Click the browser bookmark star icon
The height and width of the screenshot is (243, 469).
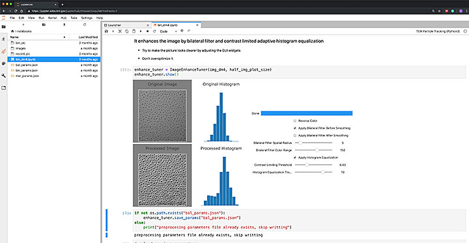[440, 11]
